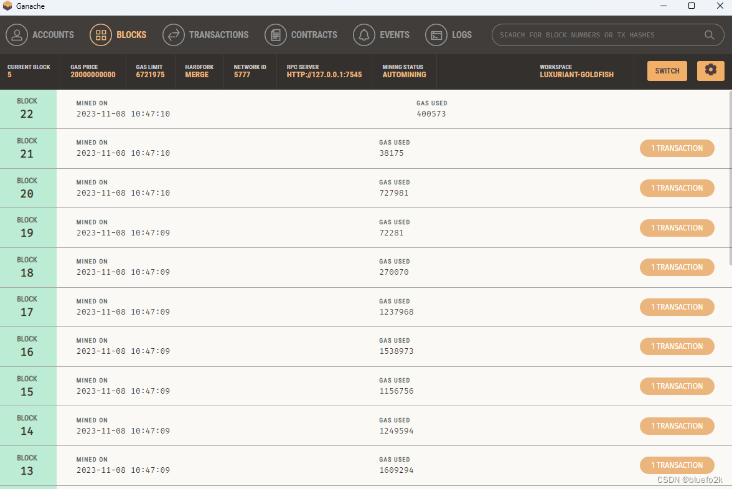Viewport: 732px width, 489px height.
Task: Go to the CONTRACTS tab label
Action: coord(314,35)
